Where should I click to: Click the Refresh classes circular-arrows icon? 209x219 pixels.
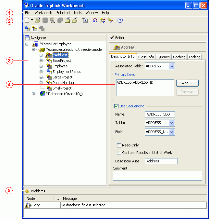(95, 21)
